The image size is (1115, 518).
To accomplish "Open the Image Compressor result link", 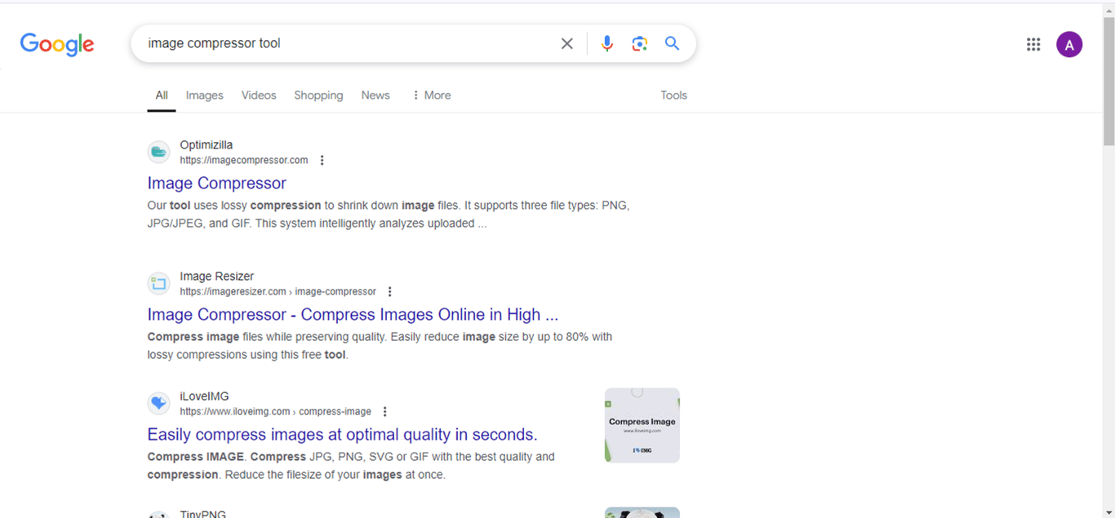I will pos(217,184).
